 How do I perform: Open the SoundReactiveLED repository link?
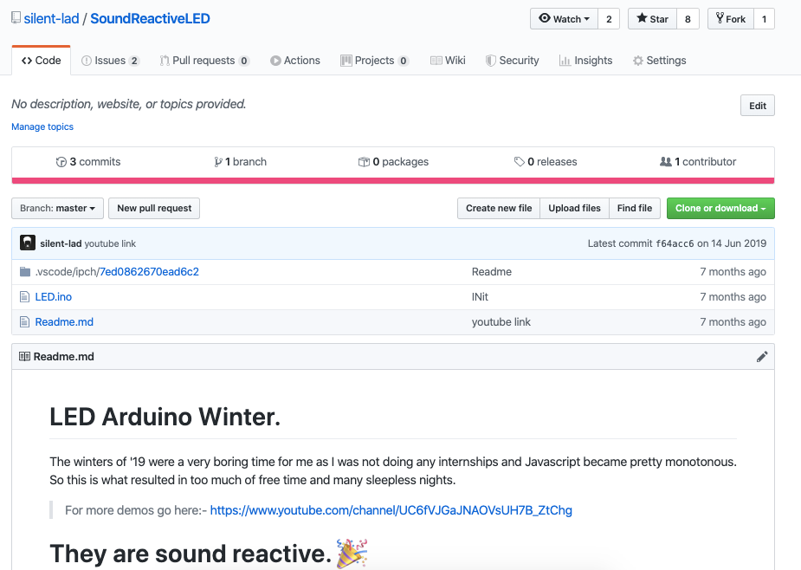coord(150,18)
